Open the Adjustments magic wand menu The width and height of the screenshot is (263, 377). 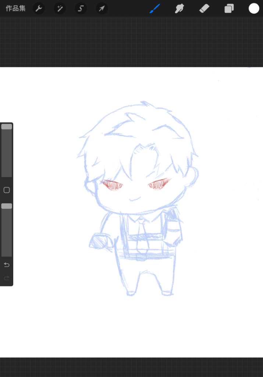60,8
